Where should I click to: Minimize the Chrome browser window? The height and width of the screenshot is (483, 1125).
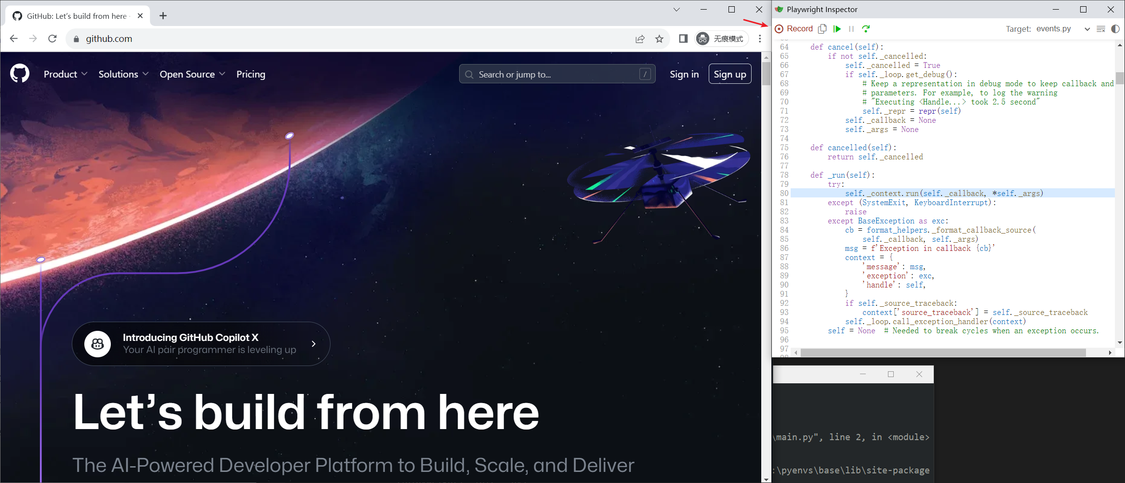(x=704, y=10)
